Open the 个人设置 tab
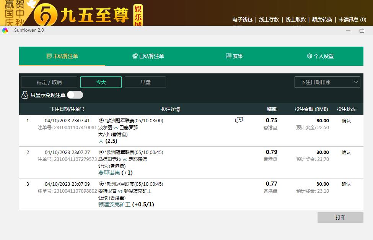This screenshot has width=373, height=240. (321, 56)
